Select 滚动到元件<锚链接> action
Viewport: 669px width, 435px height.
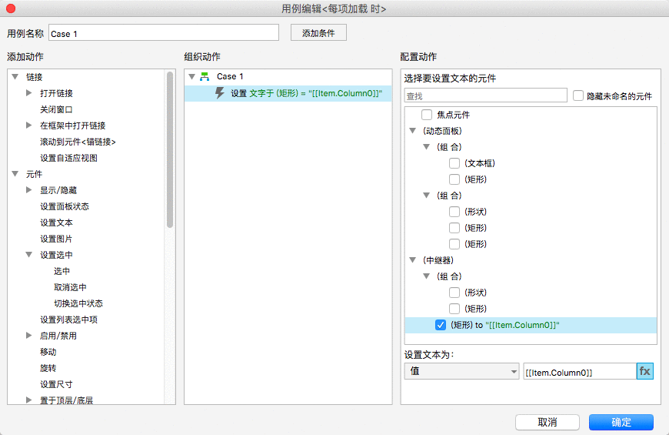click(x=78, y=142)
